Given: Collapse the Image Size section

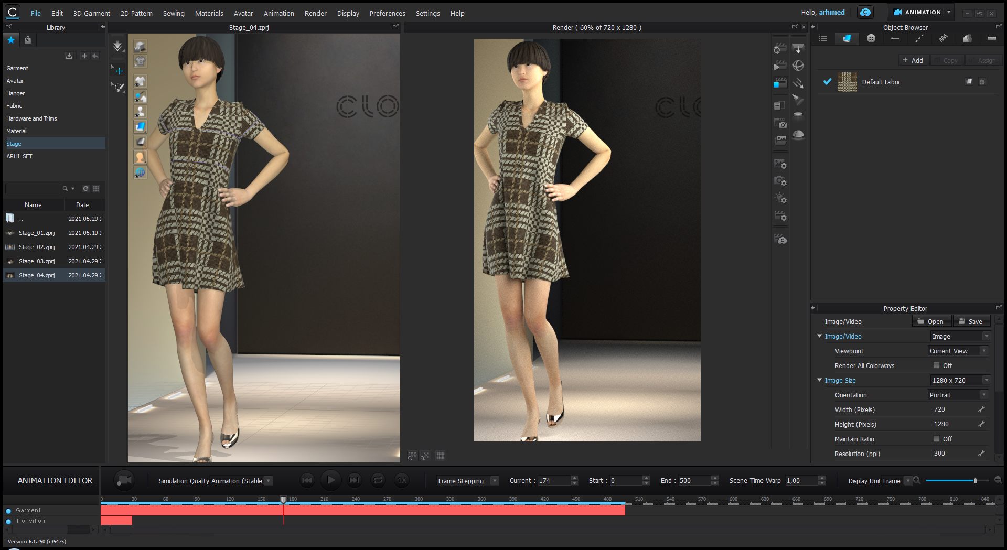Looking at the screenshot, I should tap(819, 380).
